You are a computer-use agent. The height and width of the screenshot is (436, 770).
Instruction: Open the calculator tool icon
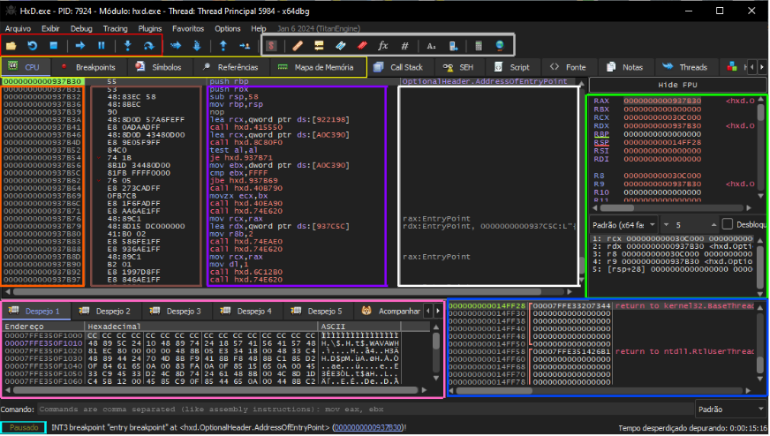479,45
